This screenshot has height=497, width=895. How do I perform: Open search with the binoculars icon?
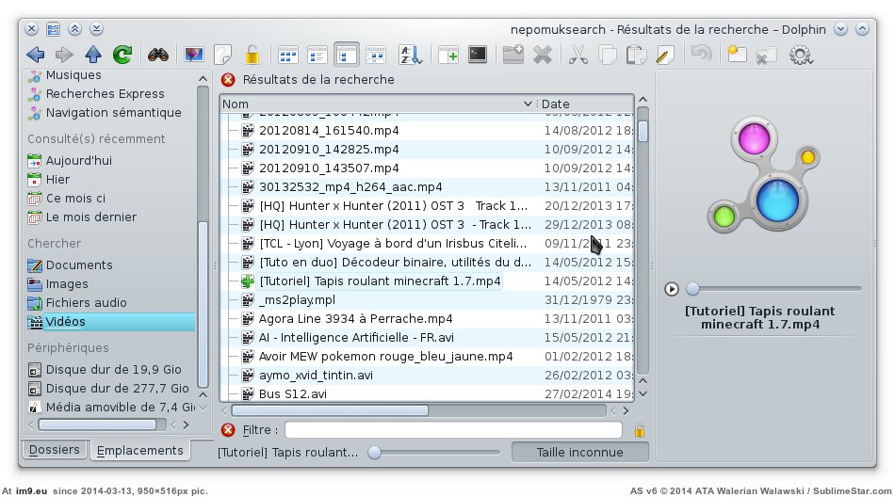point(158,55)
